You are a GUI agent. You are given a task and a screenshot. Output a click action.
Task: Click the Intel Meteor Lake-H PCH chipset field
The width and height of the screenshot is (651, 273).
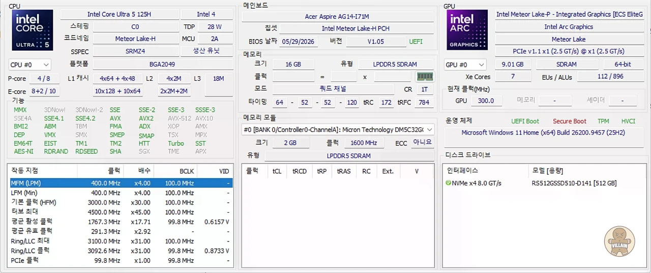(356, 28)
